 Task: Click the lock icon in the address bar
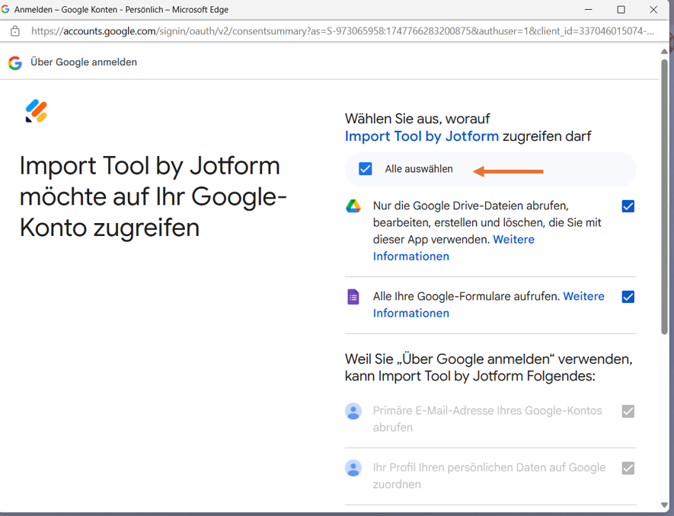pos(15,31)
